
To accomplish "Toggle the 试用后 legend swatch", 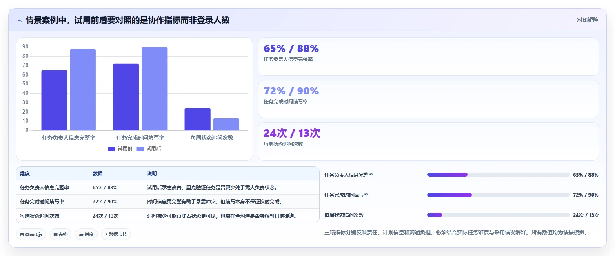I will (x=140, y=149).
